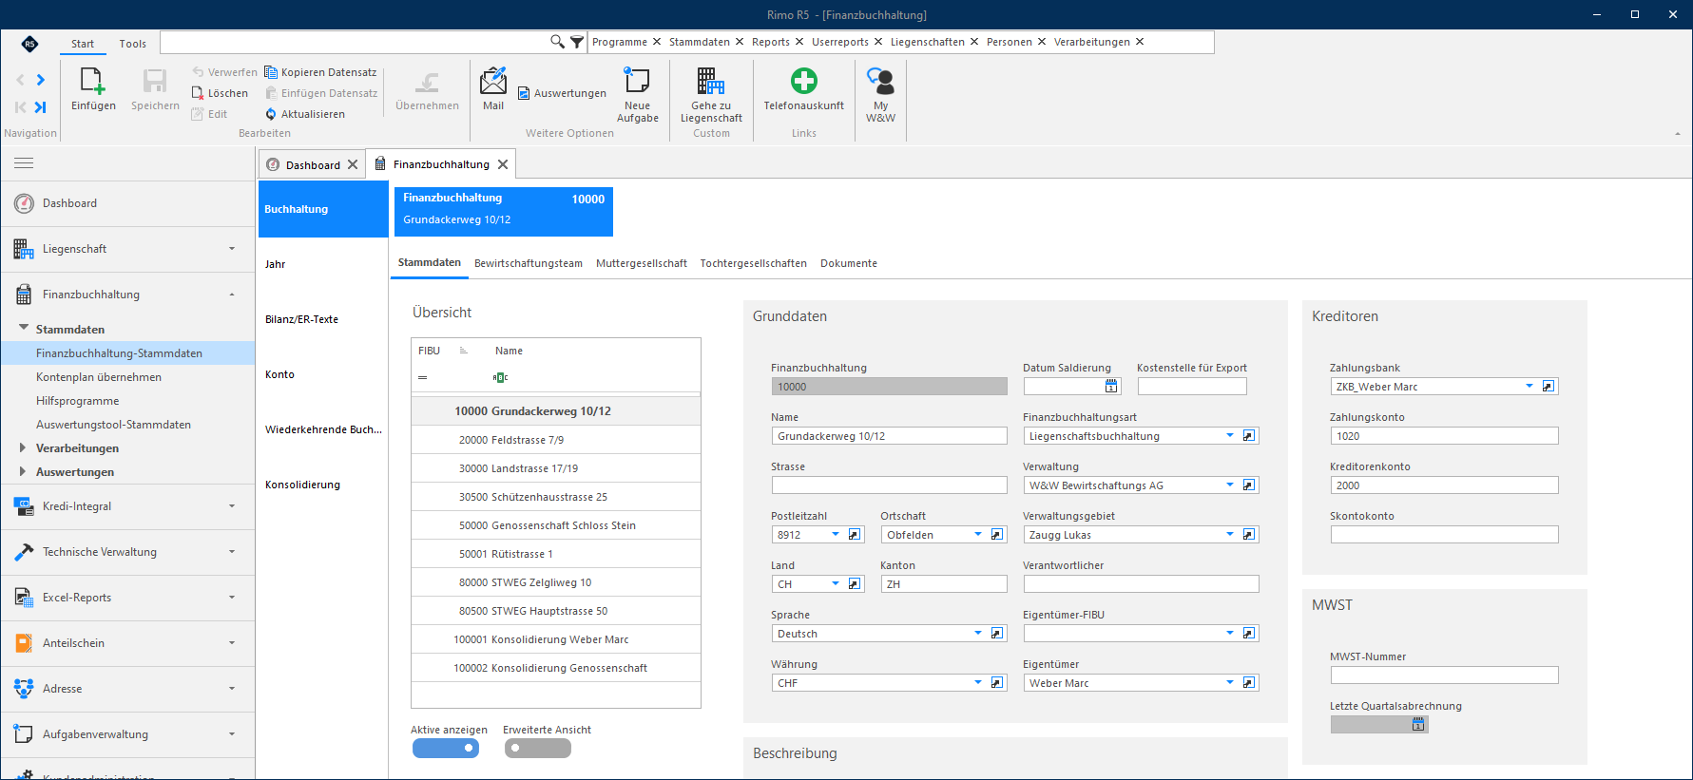The height and width of the screenshot is (780, 1693).
Task: Click the filter funnel icon
Action: 577,42
